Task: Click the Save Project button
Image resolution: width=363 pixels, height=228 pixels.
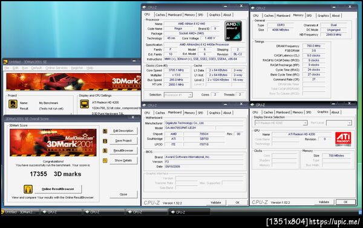Action: pos(123,141)
